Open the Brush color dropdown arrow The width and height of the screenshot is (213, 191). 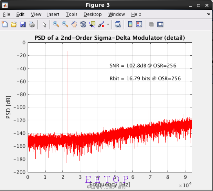click(x=108, y=25)
